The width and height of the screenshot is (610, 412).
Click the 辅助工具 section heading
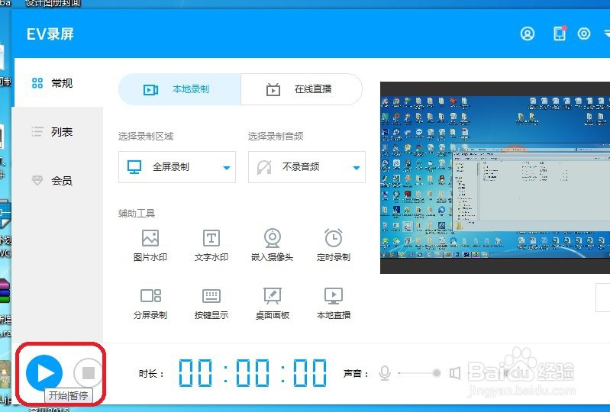coord(137,214)
